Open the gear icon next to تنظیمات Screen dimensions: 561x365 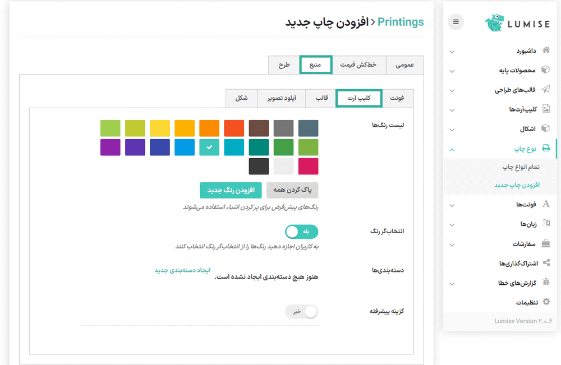(x=546, y=302)
